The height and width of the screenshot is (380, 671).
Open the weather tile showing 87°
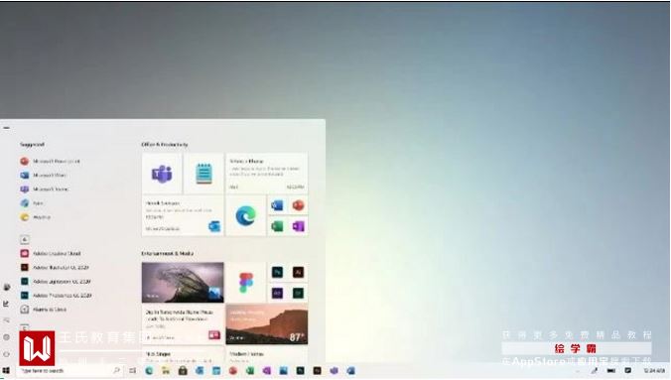pos(267,324)
